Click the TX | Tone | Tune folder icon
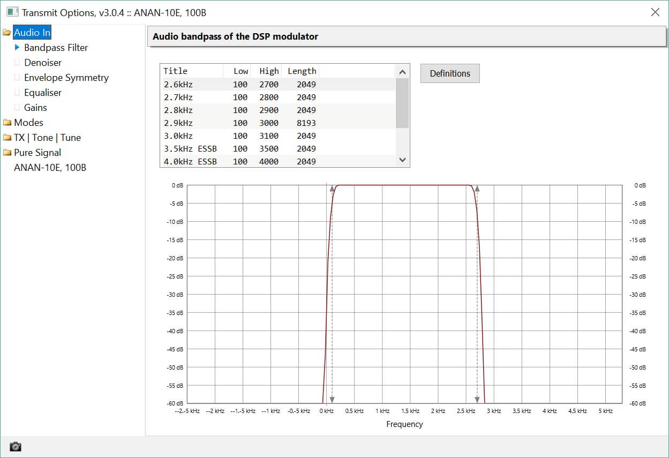669x458 pixels. [7, 138]
